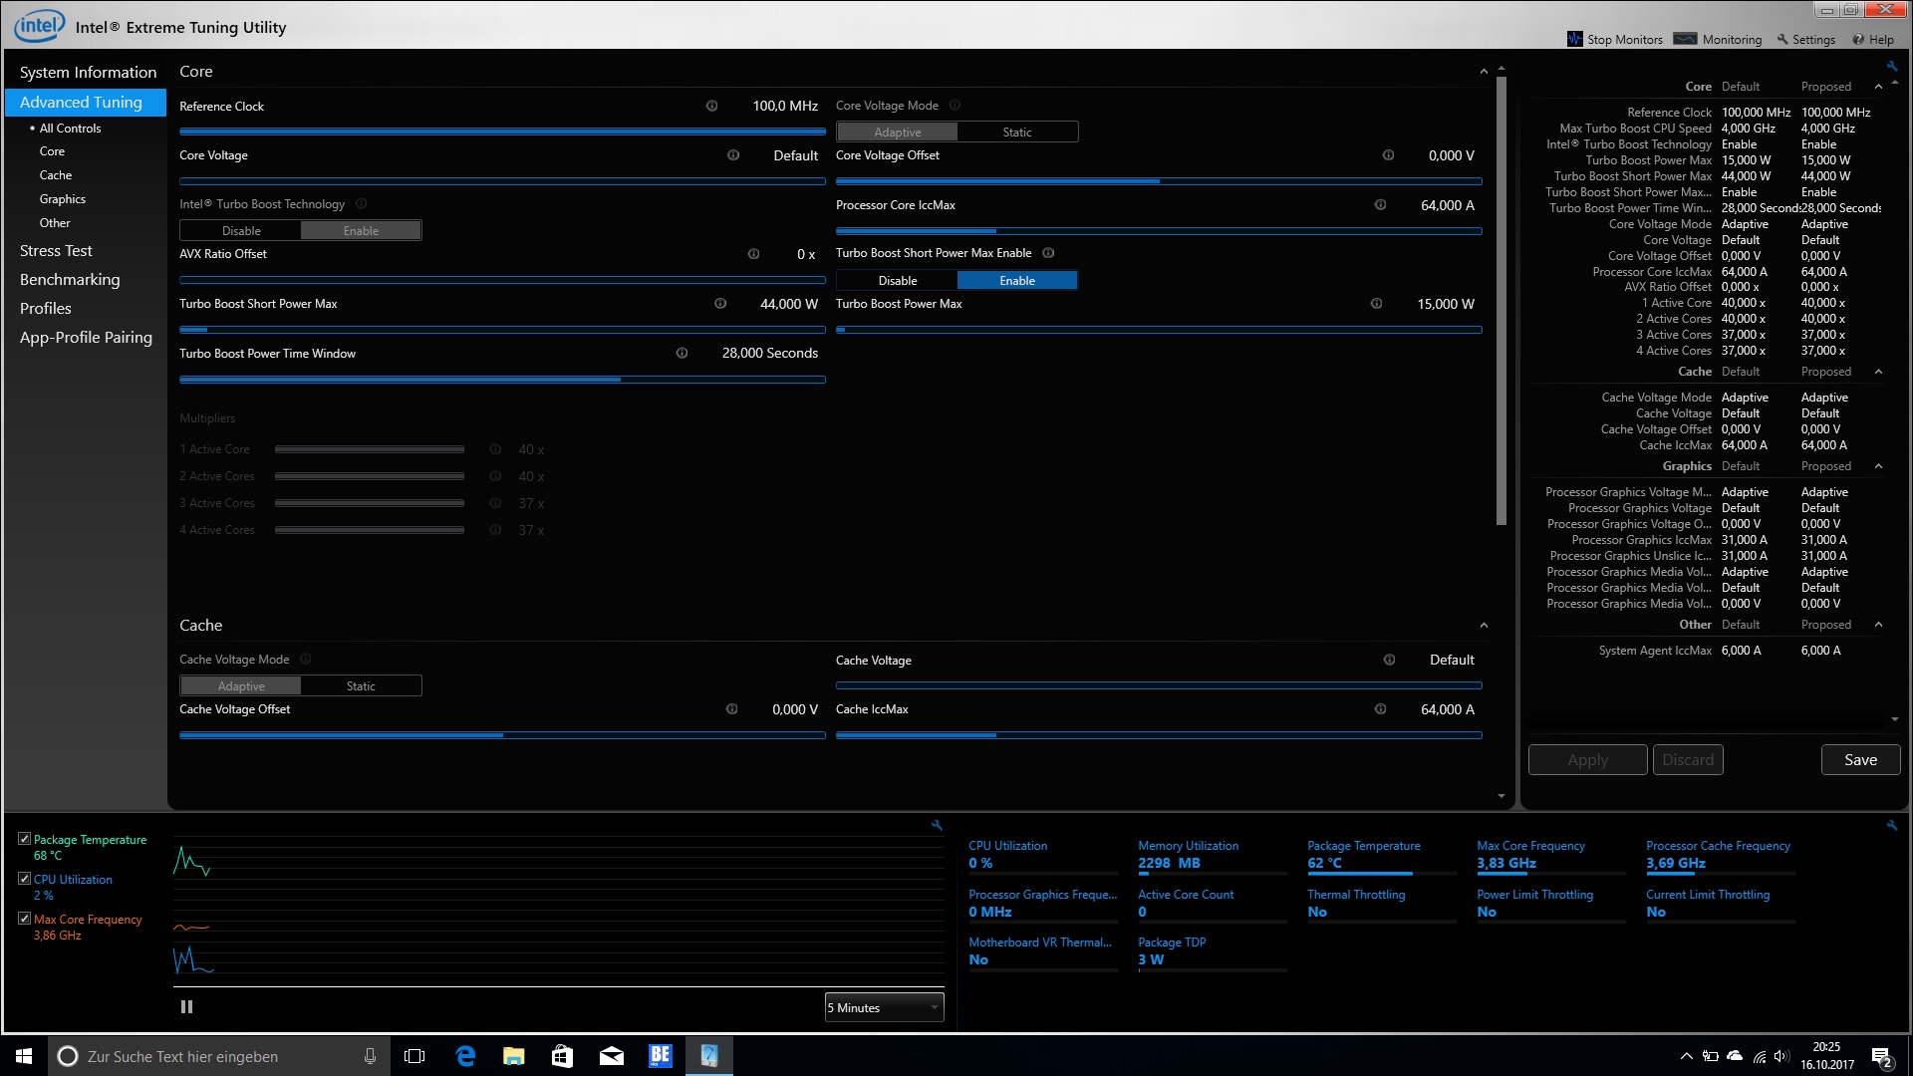
Task: Open the 5 Minutes time range dropdown
Action: [x=884, y=1007]
